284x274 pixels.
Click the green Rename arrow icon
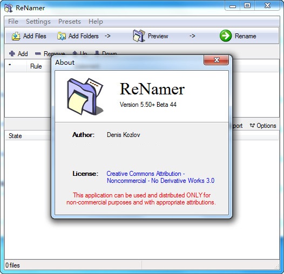[x=226, y=36]
